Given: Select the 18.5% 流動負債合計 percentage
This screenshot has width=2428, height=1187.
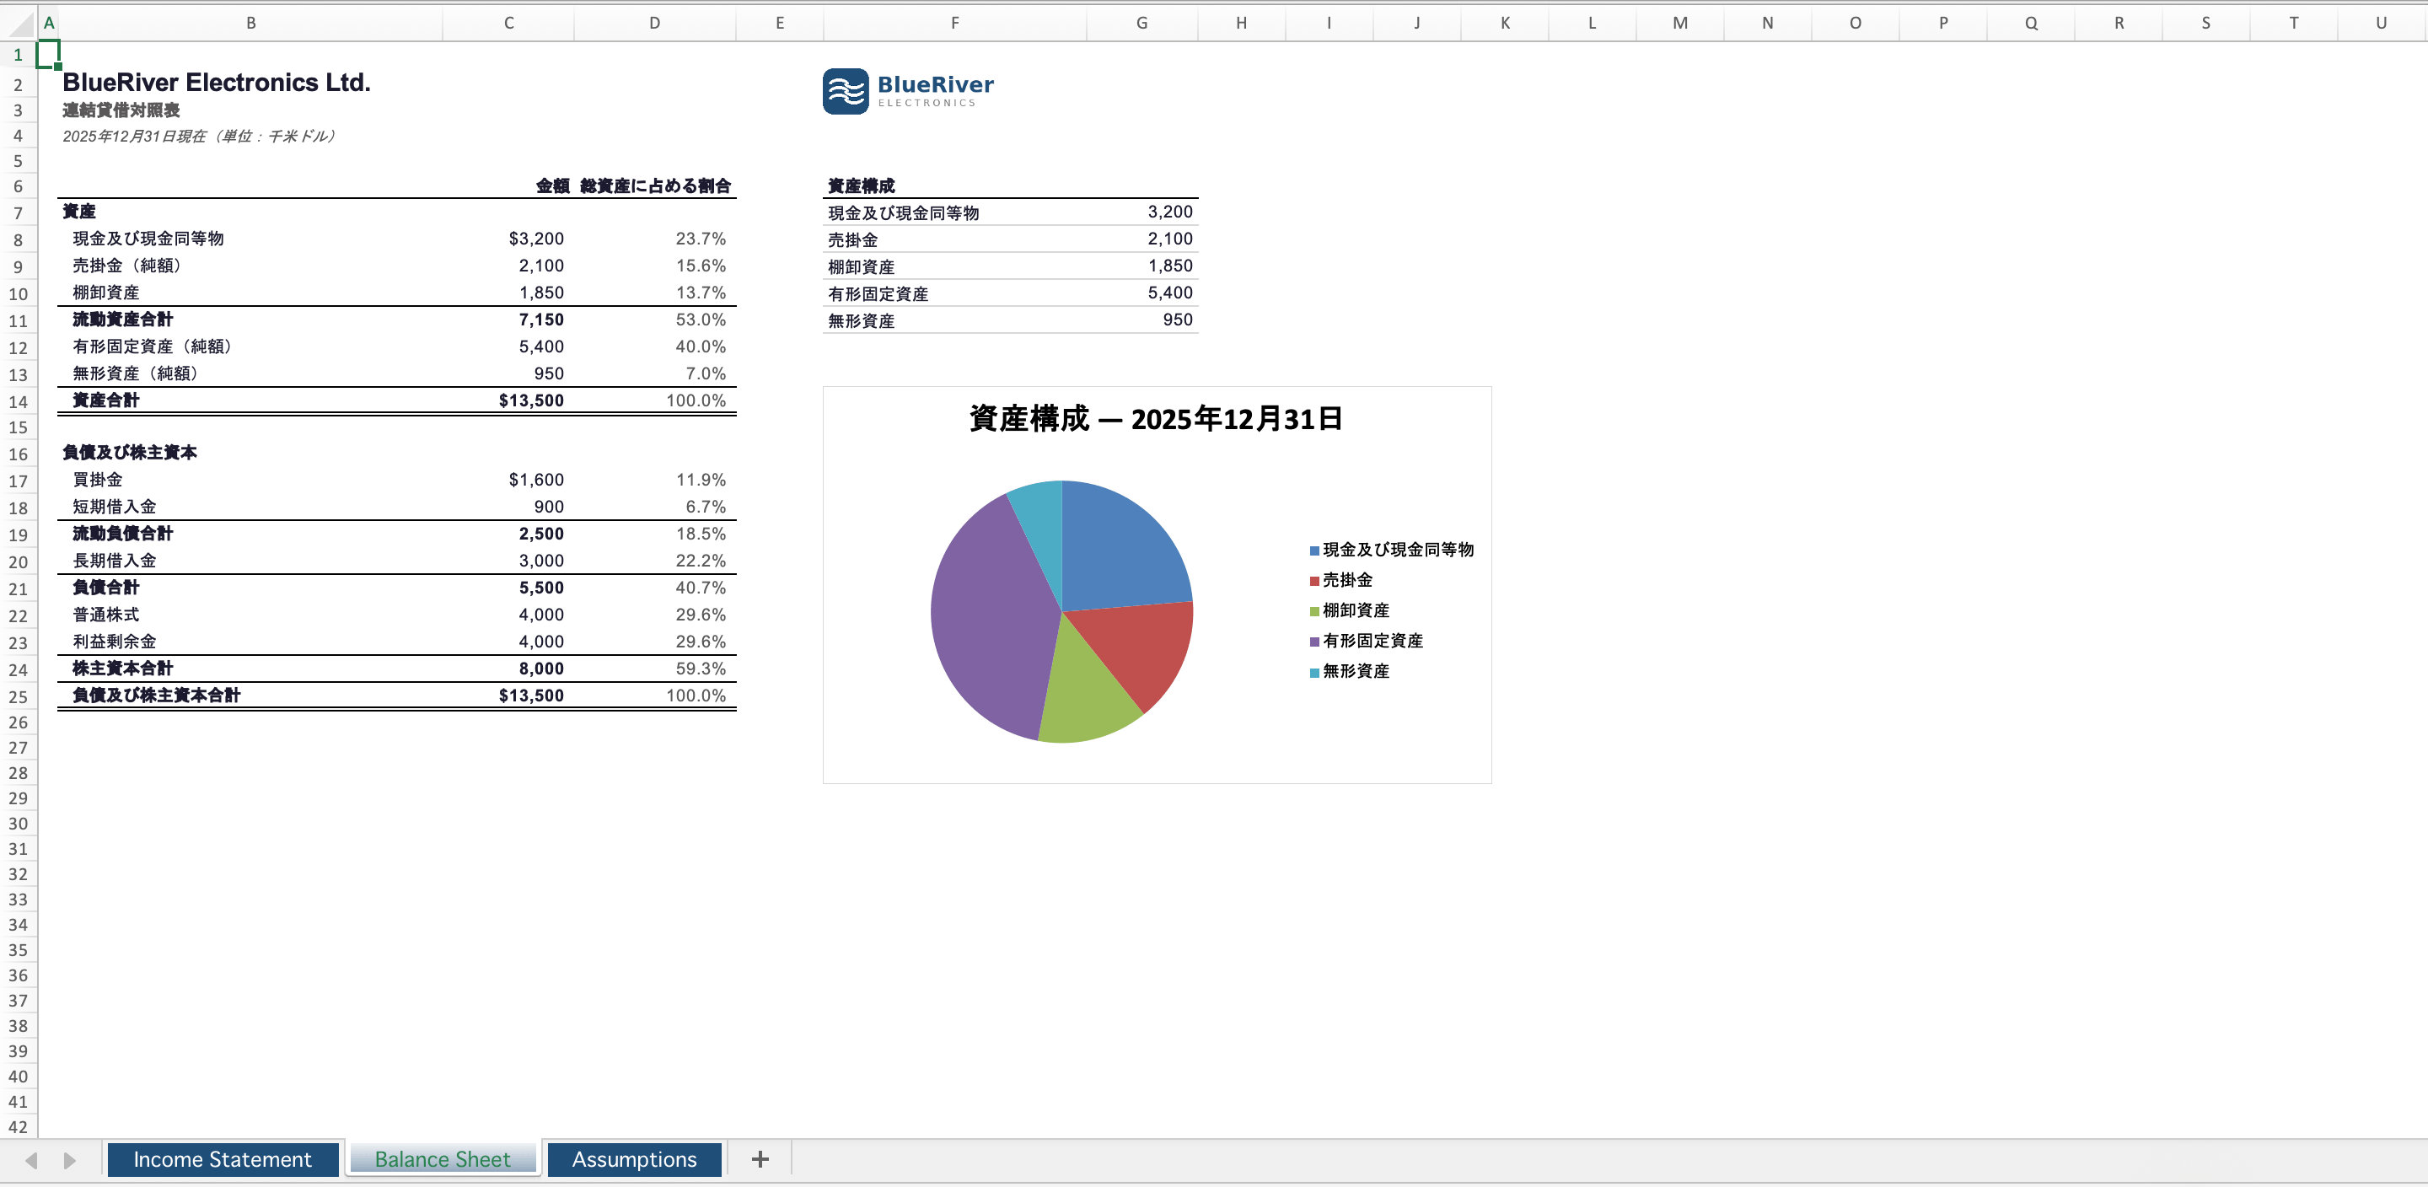Looking at the screenshot, I should [x=701, y=534].
